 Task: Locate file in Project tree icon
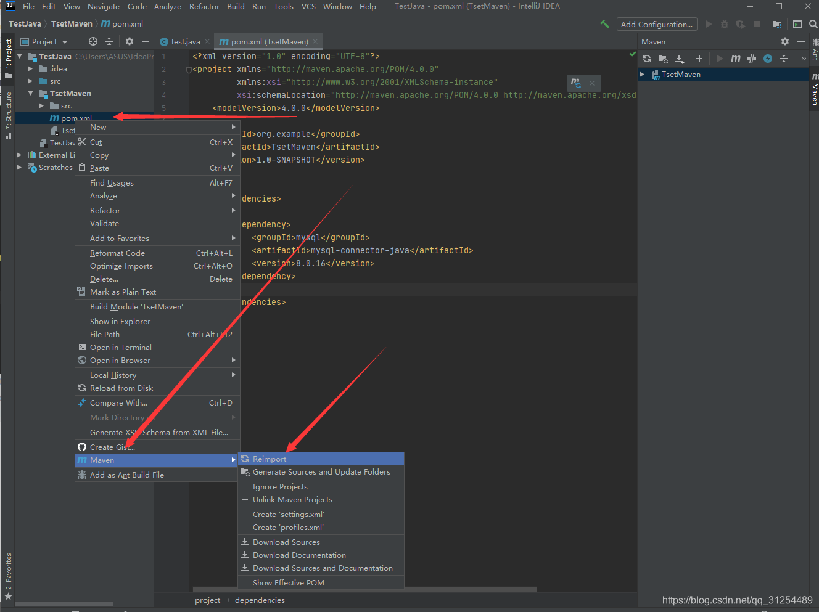coord(93,41)
